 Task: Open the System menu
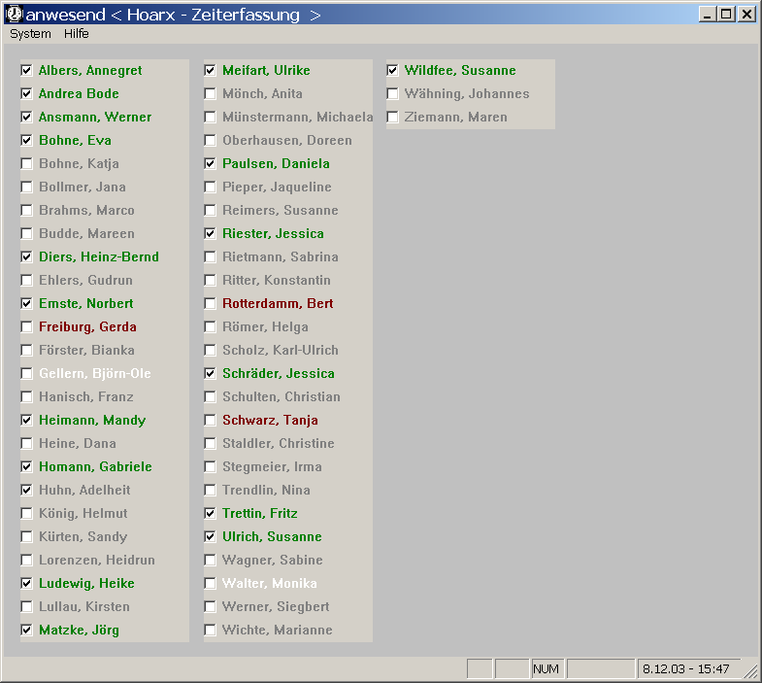(x=30, y=33)
